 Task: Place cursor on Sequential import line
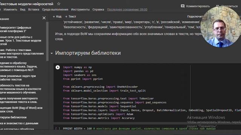[x=99, y=106]
